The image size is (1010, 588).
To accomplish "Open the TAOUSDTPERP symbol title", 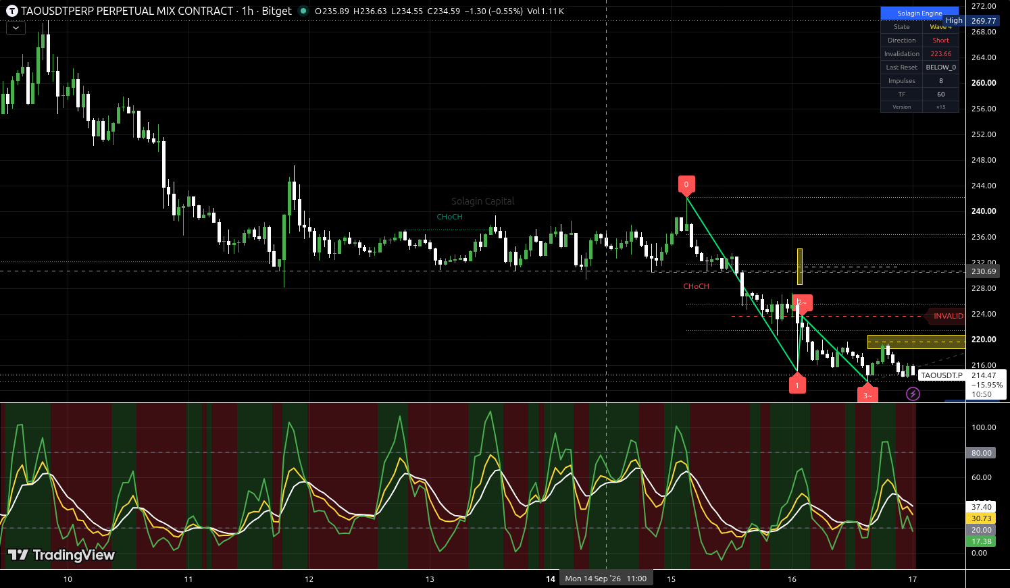I will pyautogui.click(x=156, y=11).
